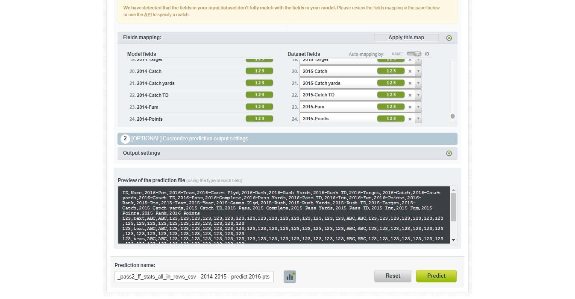Click the Fields mapping header label

(142, 38)
